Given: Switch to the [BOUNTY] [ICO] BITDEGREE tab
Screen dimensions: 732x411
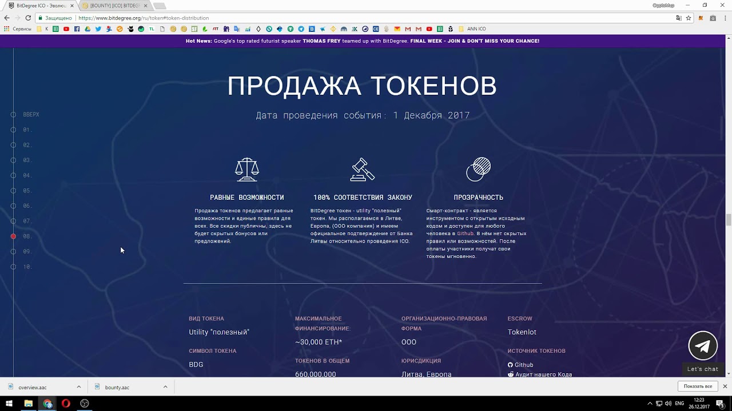Looking at the screenshot, I should pos(114,6).
